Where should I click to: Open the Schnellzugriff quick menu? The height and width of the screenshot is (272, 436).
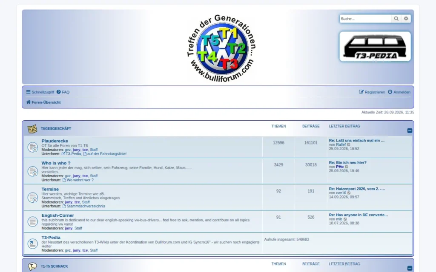pyautogui.click(x=40, y=92)
